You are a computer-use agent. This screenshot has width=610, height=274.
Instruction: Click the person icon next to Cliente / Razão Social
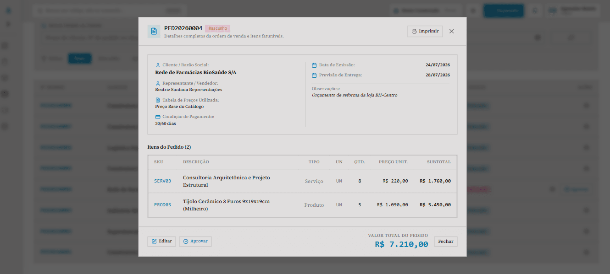click(158, 65)
